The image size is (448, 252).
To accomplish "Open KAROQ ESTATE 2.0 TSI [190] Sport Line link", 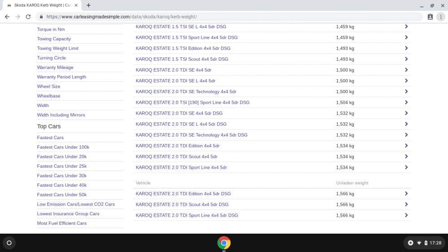I will (193, 103).
